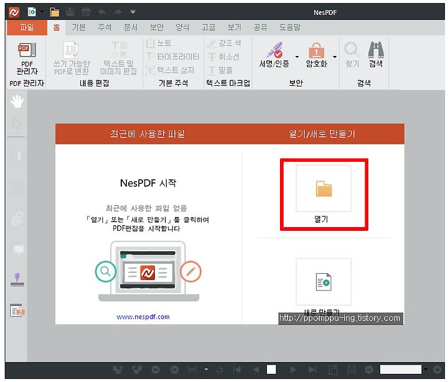Go to last page using bottom bar button
Viewport: 448px width, 382px height.
pos(312,370)
